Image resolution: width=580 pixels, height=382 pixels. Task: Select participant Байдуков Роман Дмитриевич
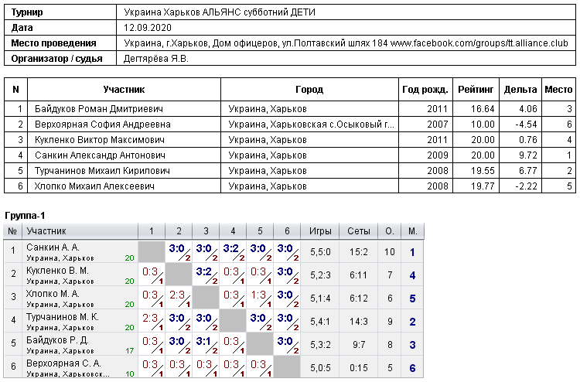pos(99,109)
